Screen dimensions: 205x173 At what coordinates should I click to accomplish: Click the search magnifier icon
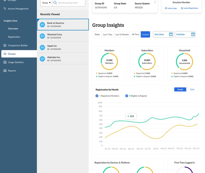(55, 3)
